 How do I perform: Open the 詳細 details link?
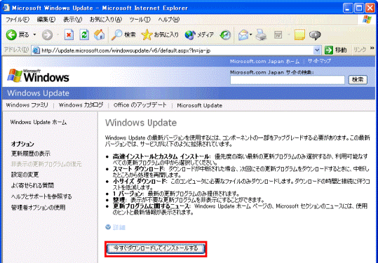coord(119,227)
